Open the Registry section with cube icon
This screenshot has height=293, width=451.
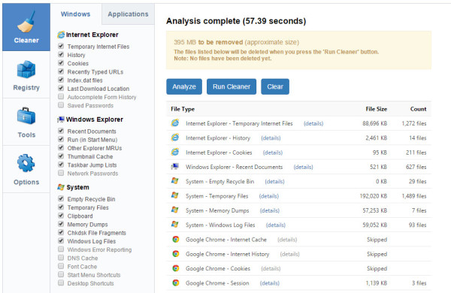pyautogui.click(x=26, y=75)
